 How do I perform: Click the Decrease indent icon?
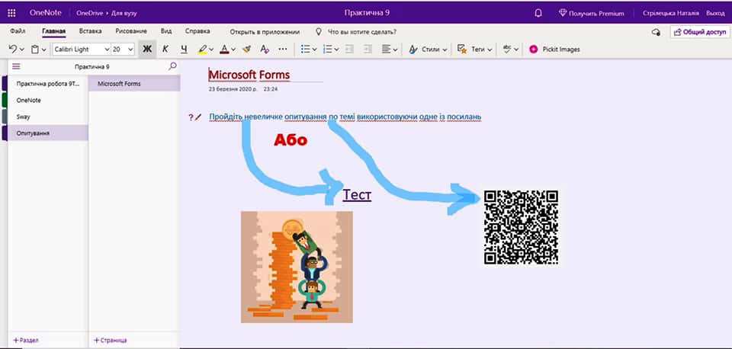pos(349,49)
